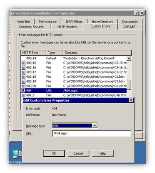
Task: Click the /404.aspx contents in the 404 row
Action: coord(70,91)
